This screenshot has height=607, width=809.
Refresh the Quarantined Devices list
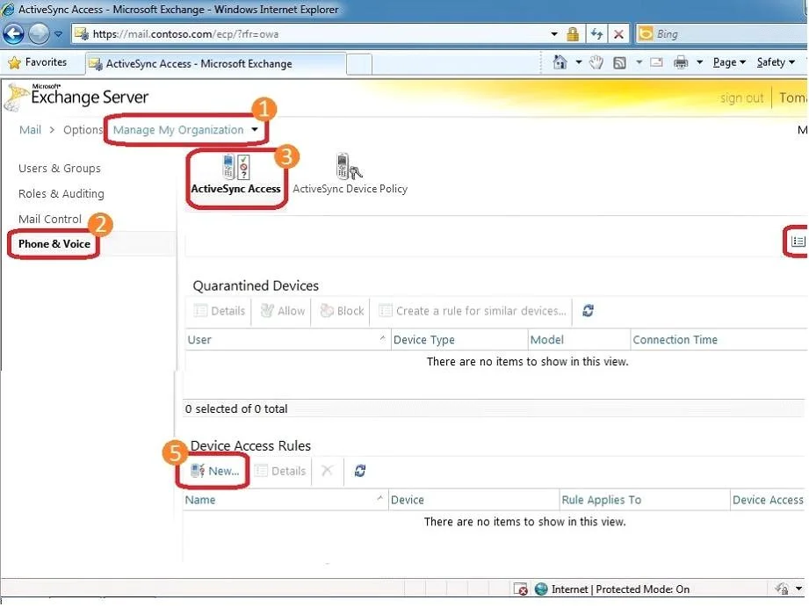tap(588, 311)
